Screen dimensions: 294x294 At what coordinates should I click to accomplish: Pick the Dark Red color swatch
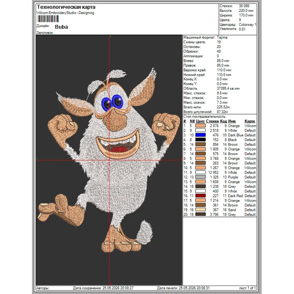click(x=200, y=196)
